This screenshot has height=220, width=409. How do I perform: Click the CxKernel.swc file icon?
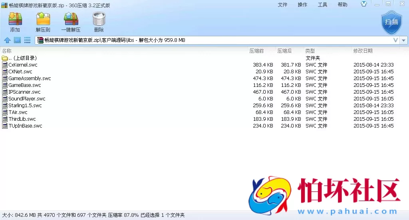tap(5, 65)
